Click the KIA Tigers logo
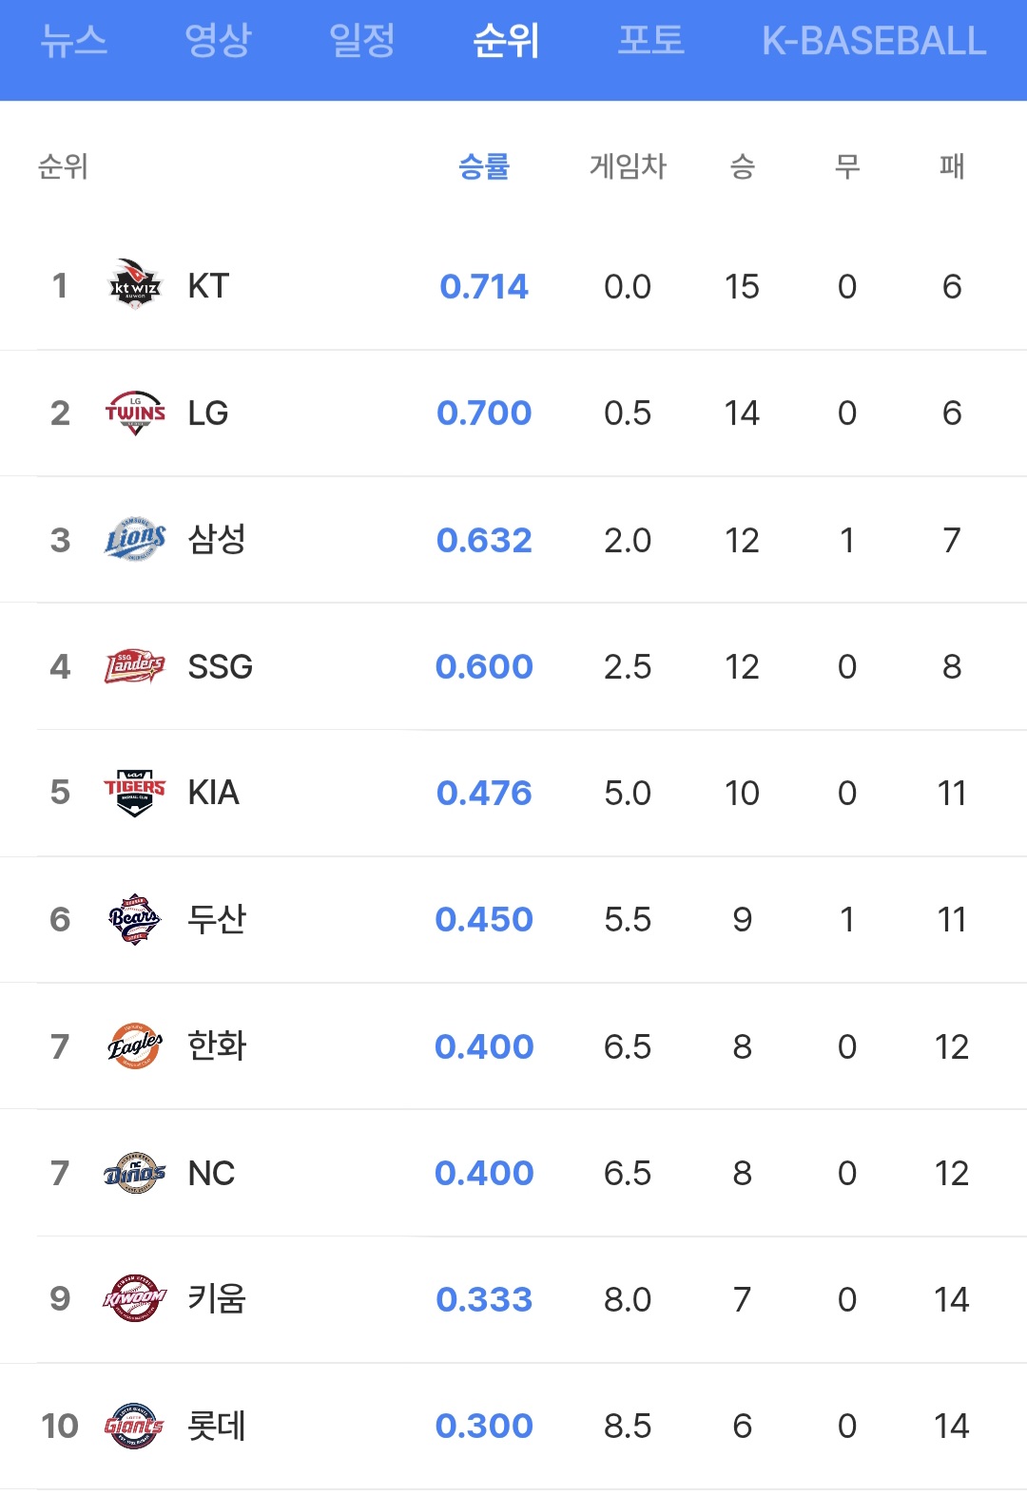The image size is (1027, 1495). pos(135,793)
